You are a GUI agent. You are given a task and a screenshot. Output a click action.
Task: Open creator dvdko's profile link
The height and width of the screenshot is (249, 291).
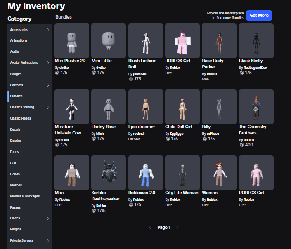point(64,67)
